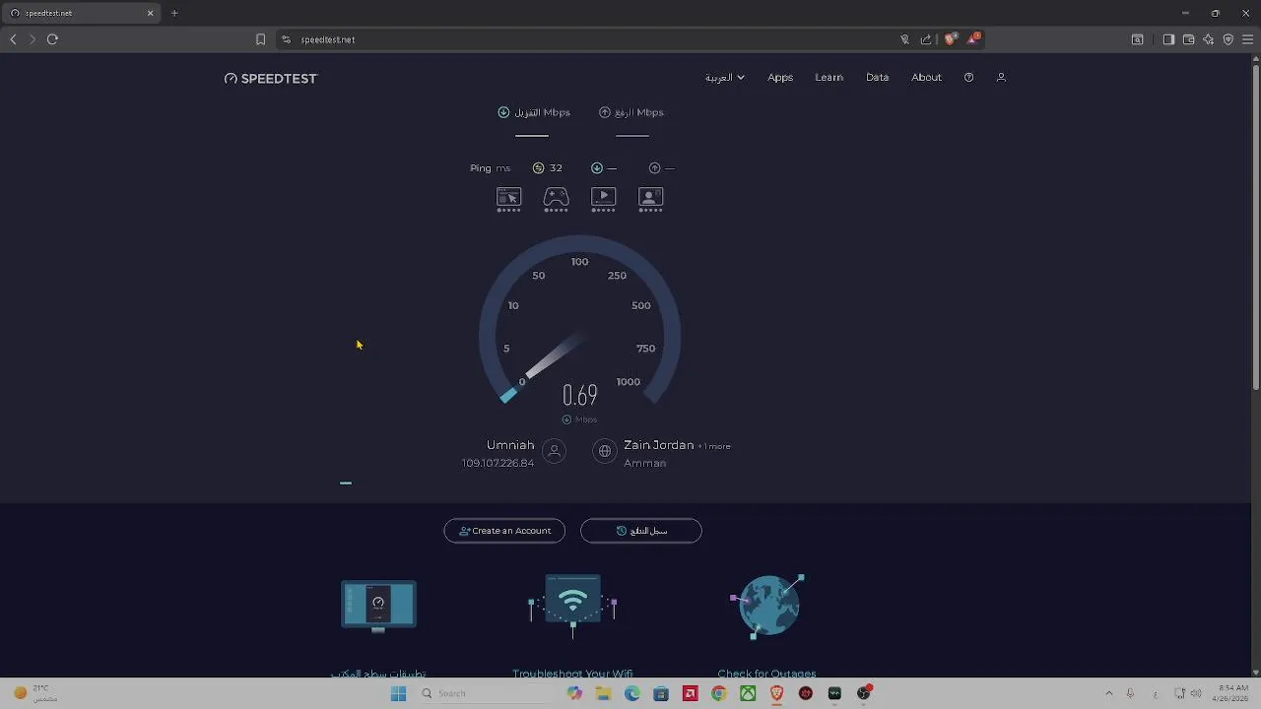Open the Learn menu item
The width and height of the screenshot is (1261, 709).
pyautogui.click(x=829, y=77)
